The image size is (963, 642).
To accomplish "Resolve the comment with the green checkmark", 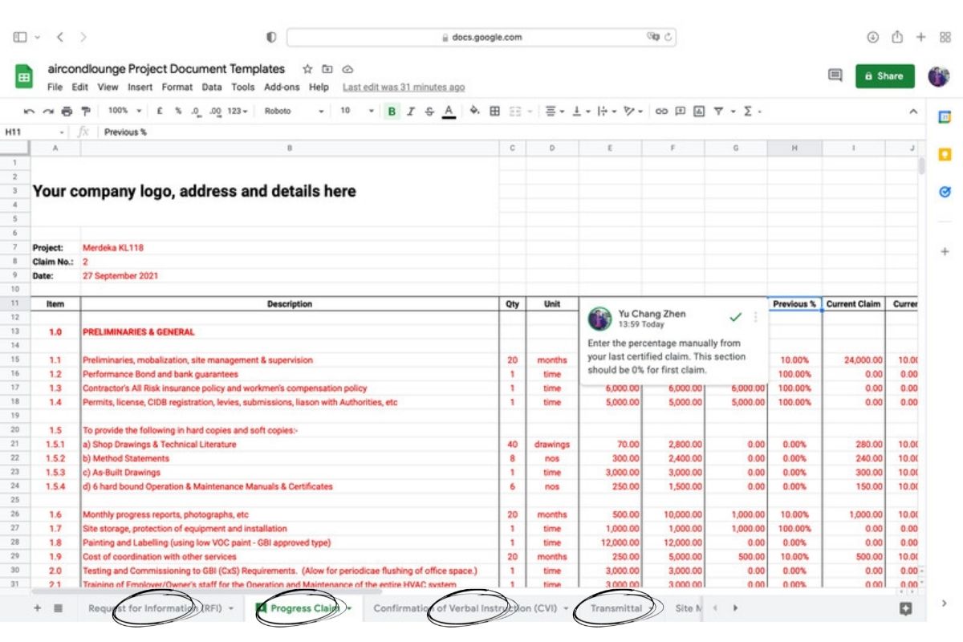I will tap(735, 317).
